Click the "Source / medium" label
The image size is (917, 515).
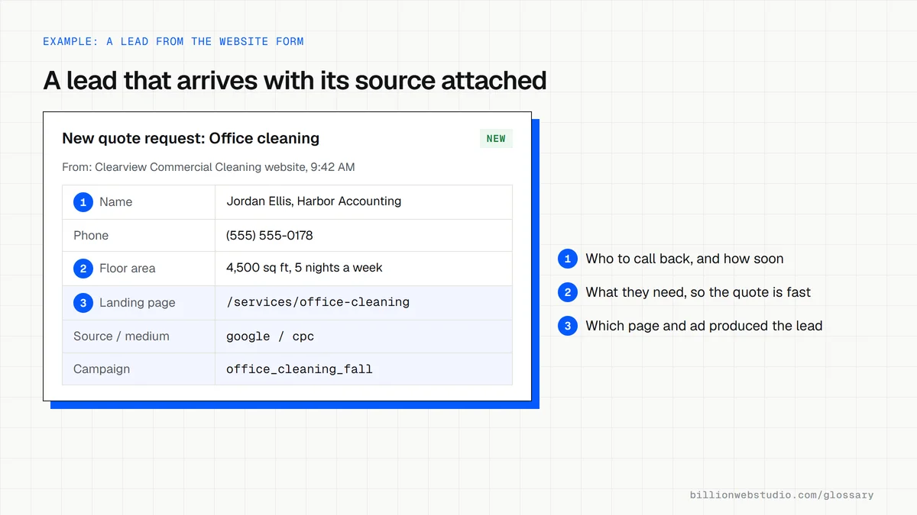click(x=122, y=336)
